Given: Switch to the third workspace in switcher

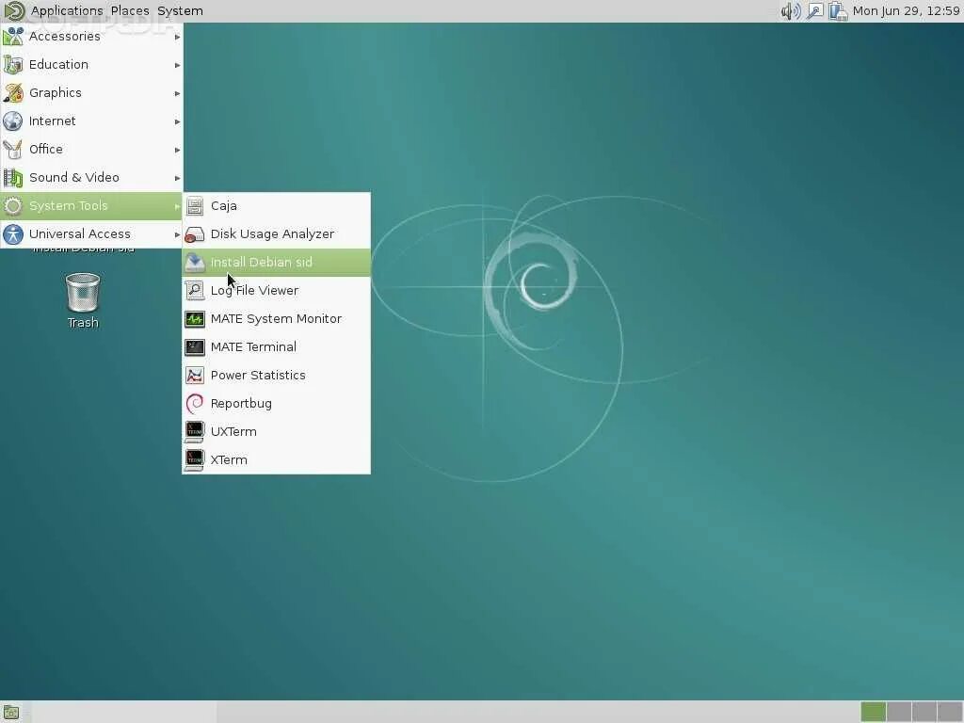Looking at the screenshot, I should pos(924,713).
